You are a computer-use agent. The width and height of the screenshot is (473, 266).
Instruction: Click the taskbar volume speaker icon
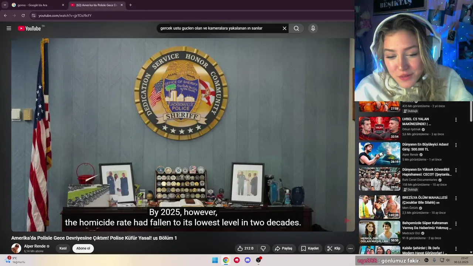click(x=448, y=260)
